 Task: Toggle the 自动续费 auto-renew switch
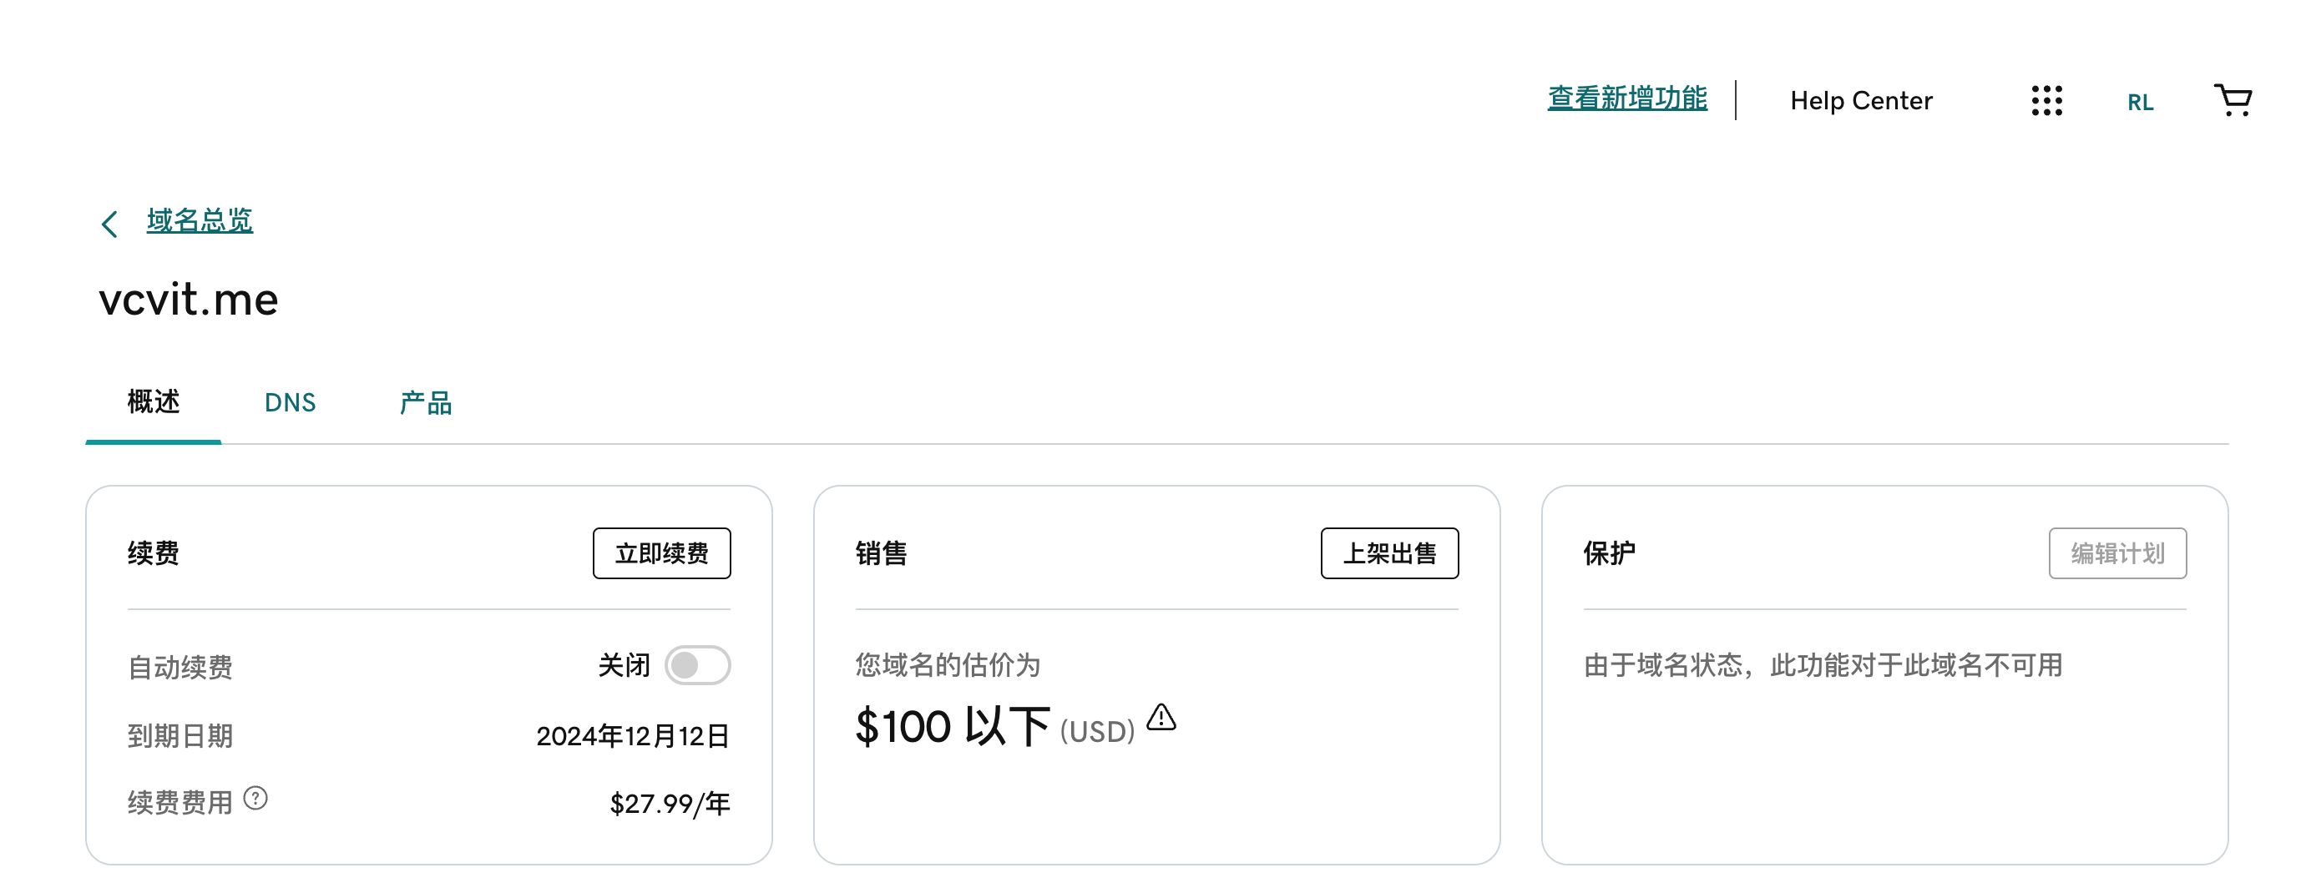(697, 665)
